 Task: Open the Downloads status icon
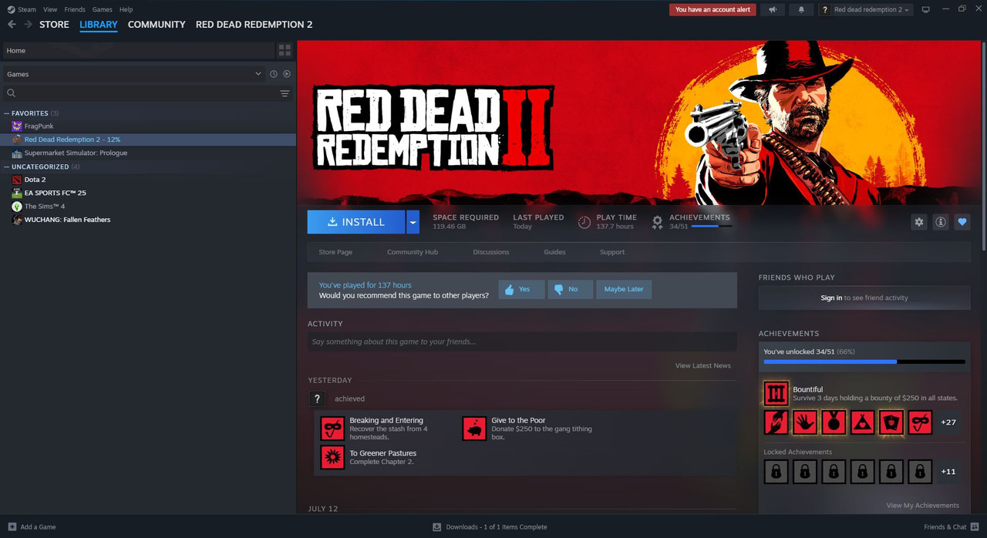click(x=436, y=527)
